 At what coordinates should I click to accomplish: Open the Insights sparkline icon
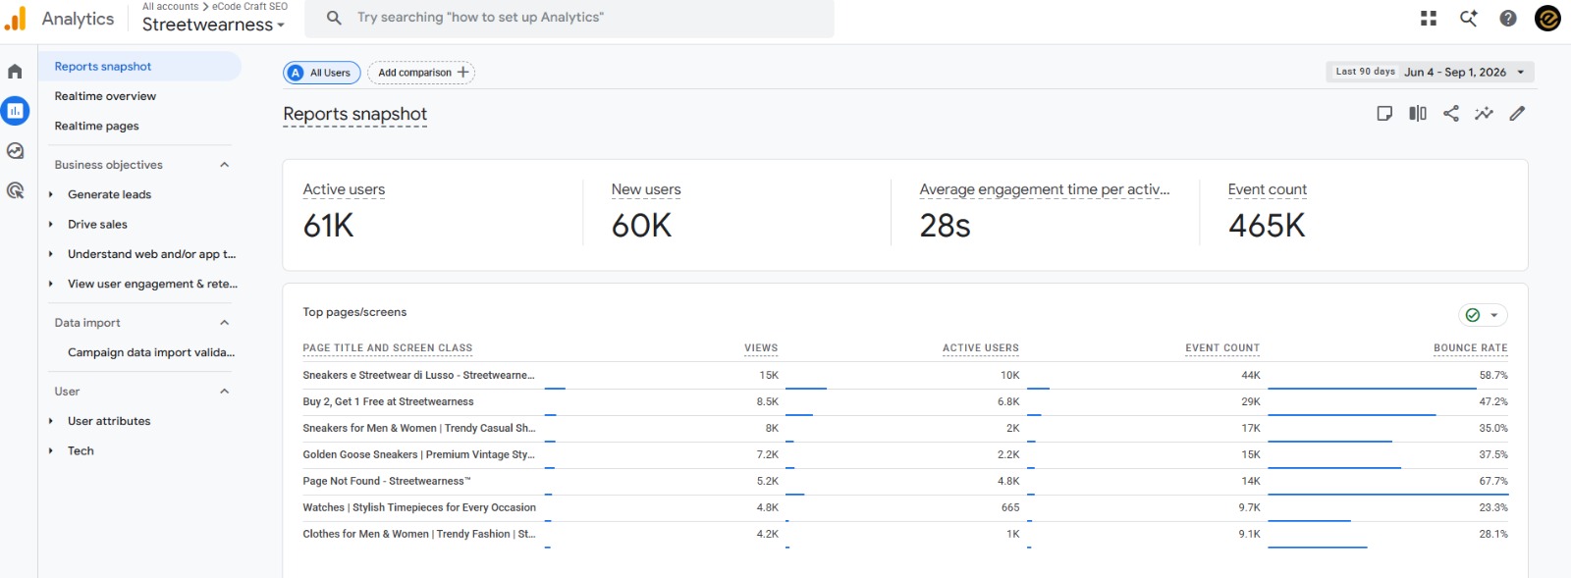pos(1484,114)
